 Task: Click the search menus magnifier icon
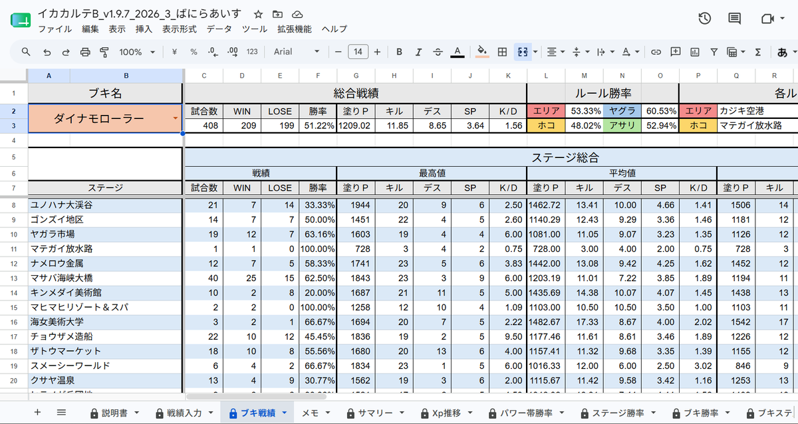[26, 52]
